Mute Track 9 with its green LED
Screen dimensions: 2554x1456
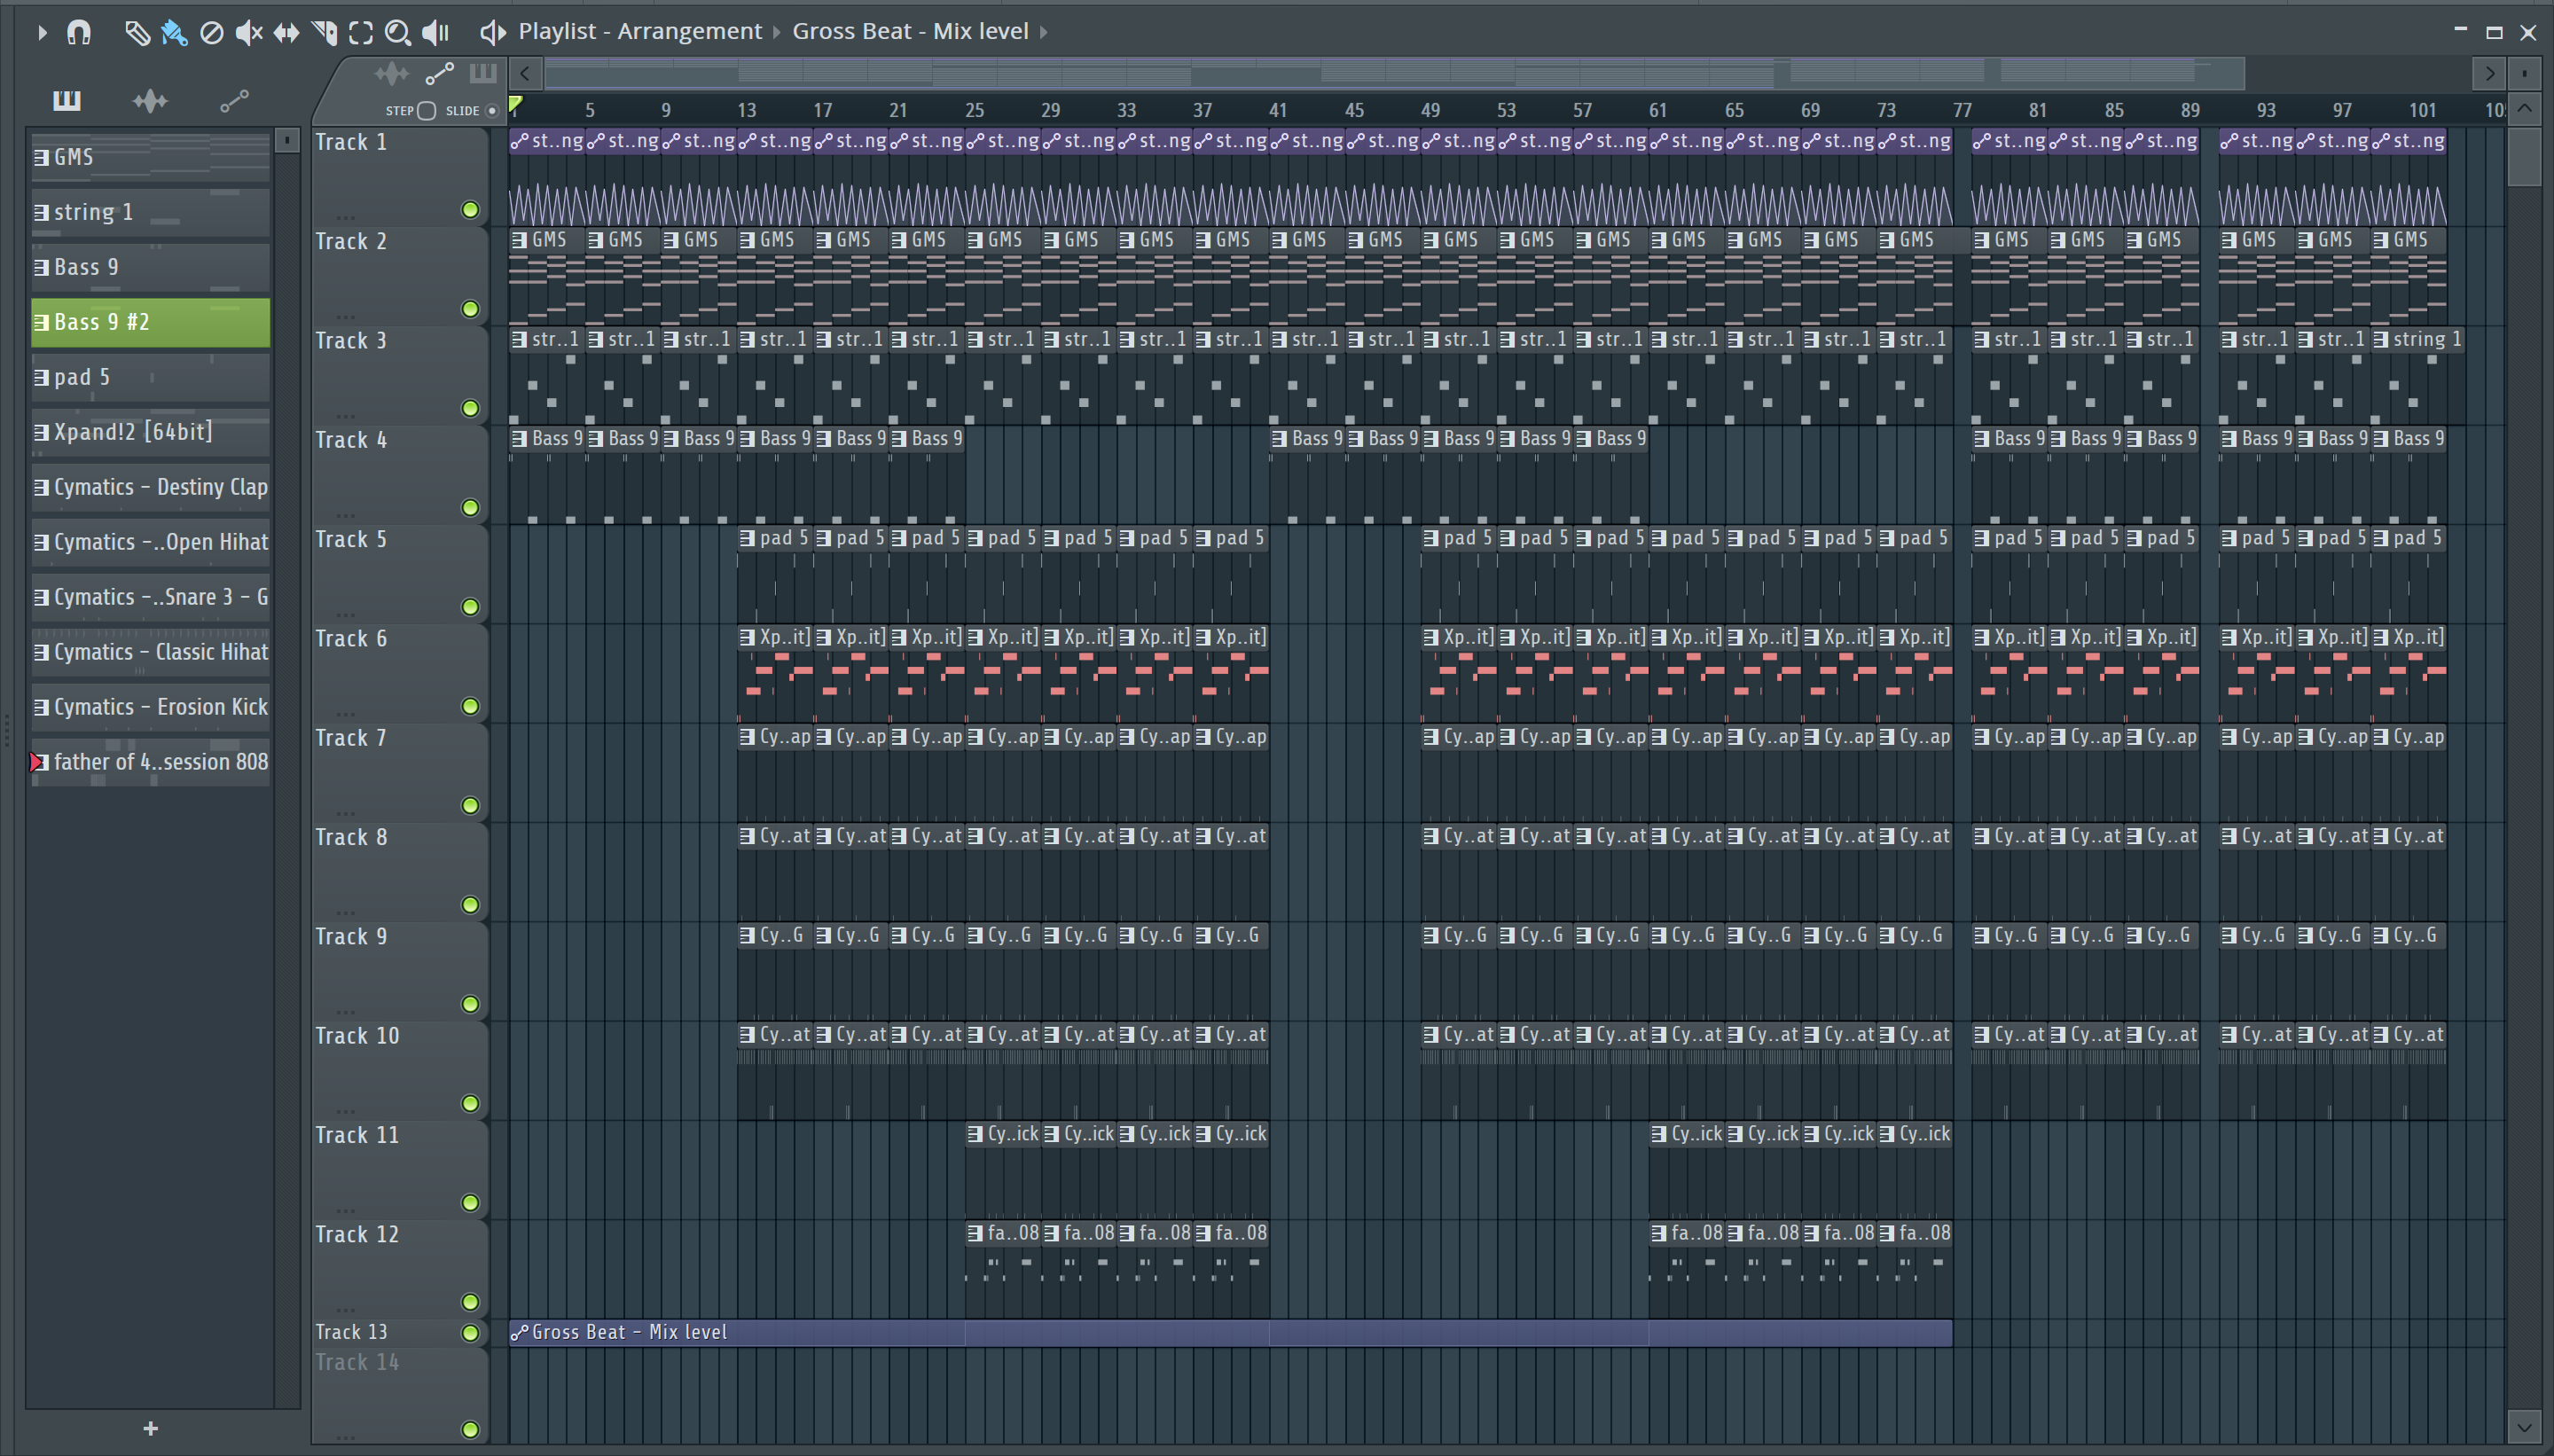tap(470, 1004)
